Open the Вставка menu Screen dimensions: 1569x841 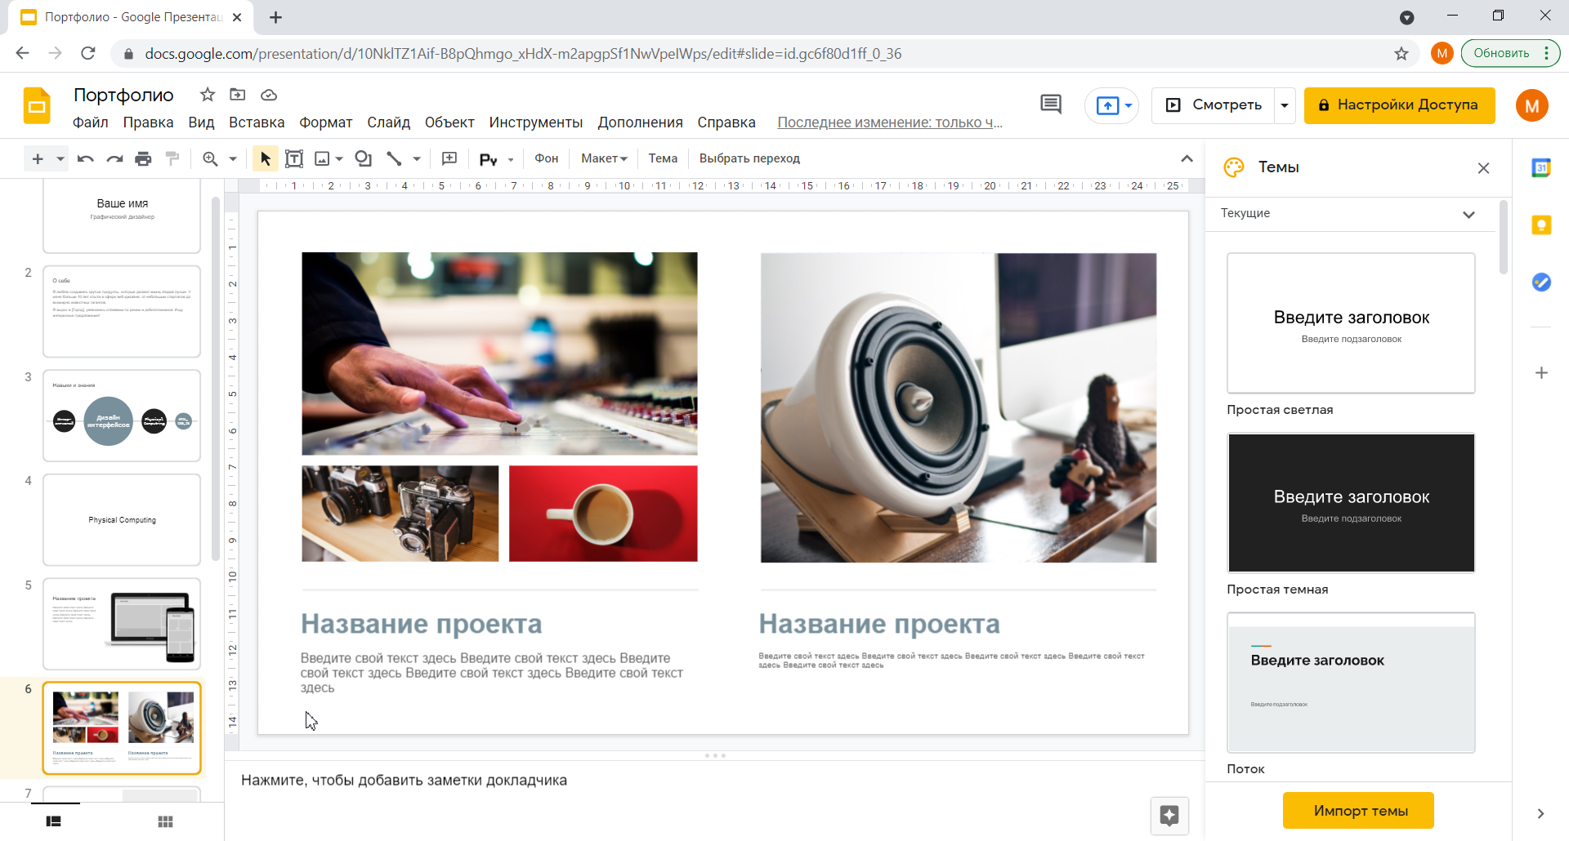[x=257, y=122]
